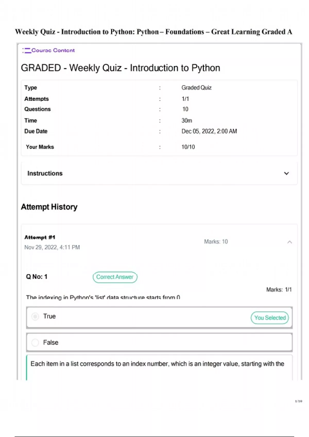This screenshot has height=437, width=309.
Task: Select the True radio button
Action: coord(35,316)
